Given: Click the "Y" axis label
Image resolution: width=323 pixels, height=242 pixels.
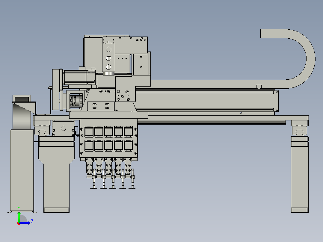Looking at the screenshot, I should pyautogui.click(x=19, y=208).
